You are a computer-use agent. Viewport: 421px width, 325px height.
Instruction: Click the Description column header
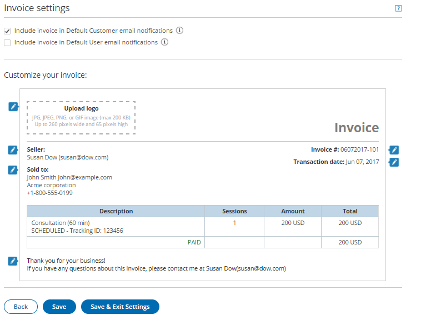116,211
